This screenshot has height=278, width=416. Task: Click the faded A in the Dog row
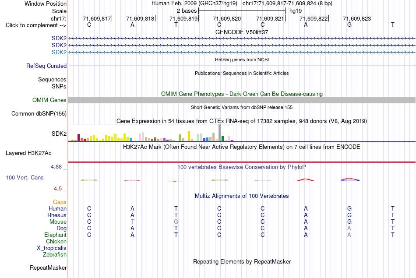click(x=349, y=229)
